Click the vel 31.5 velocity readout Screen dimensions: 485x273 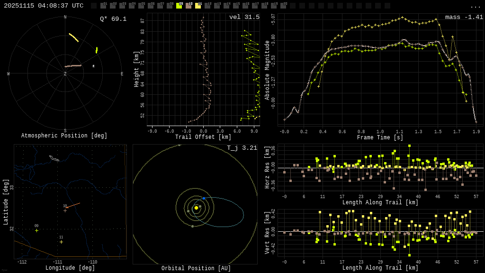[x=244, y=18]
